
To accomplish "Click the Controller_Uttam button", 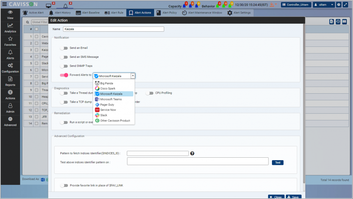I will tap(296, 5).
